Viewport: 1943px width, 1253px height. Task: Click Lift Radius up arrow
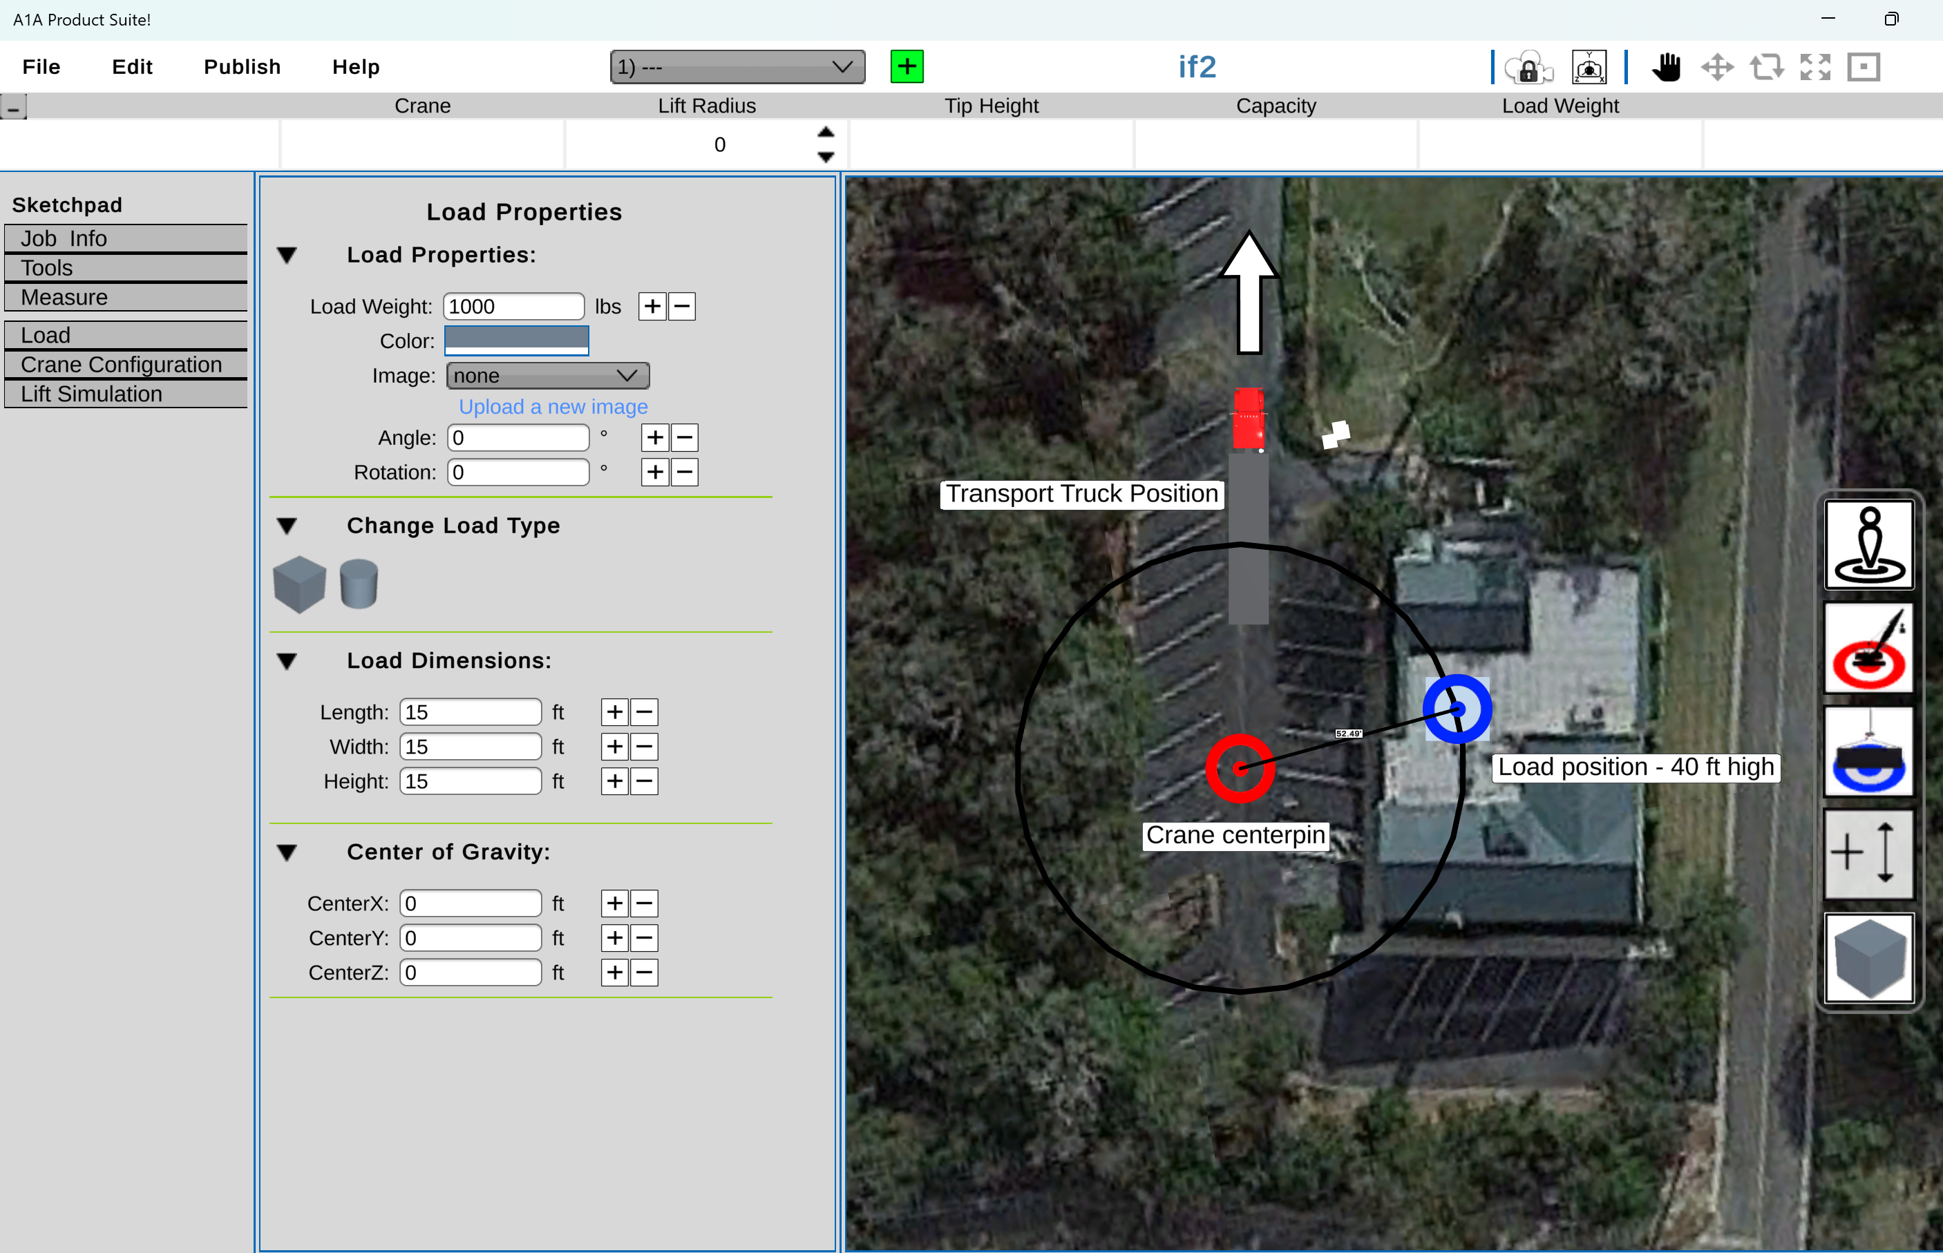coord(826,132)
